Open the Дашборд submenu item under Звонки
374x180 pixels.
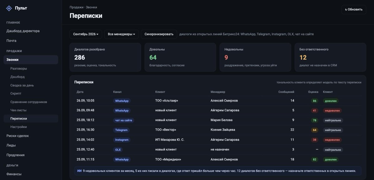pyautogui.click(x=17, y=77)
